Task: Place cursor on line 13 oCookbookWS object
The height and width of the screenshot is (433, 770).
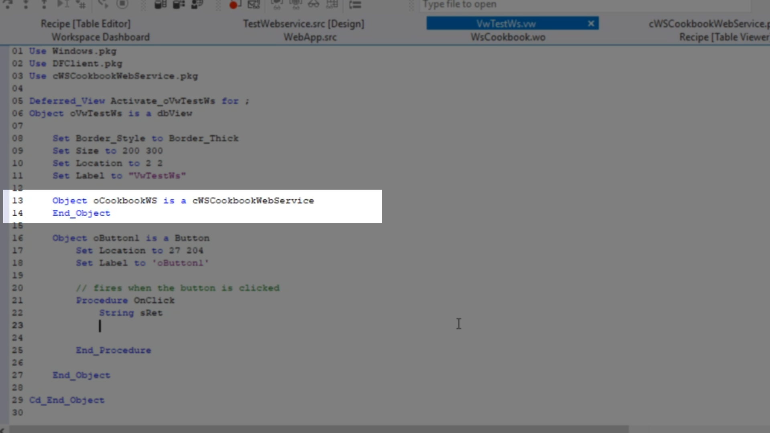Action: pyautogui.click(x=125, y=200)
